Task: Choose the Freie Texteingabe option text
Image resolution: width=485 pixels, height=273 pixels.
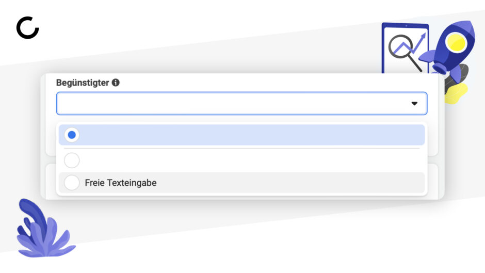Action: coord(121,183)
